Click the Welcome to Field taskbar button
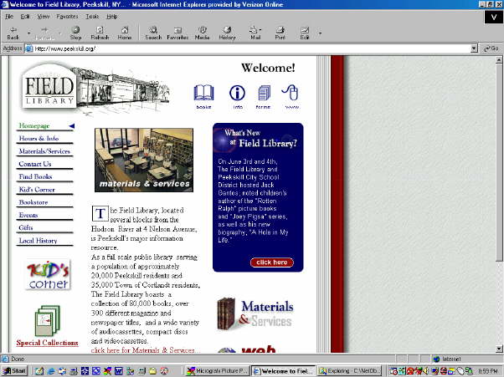 point(284,370)
